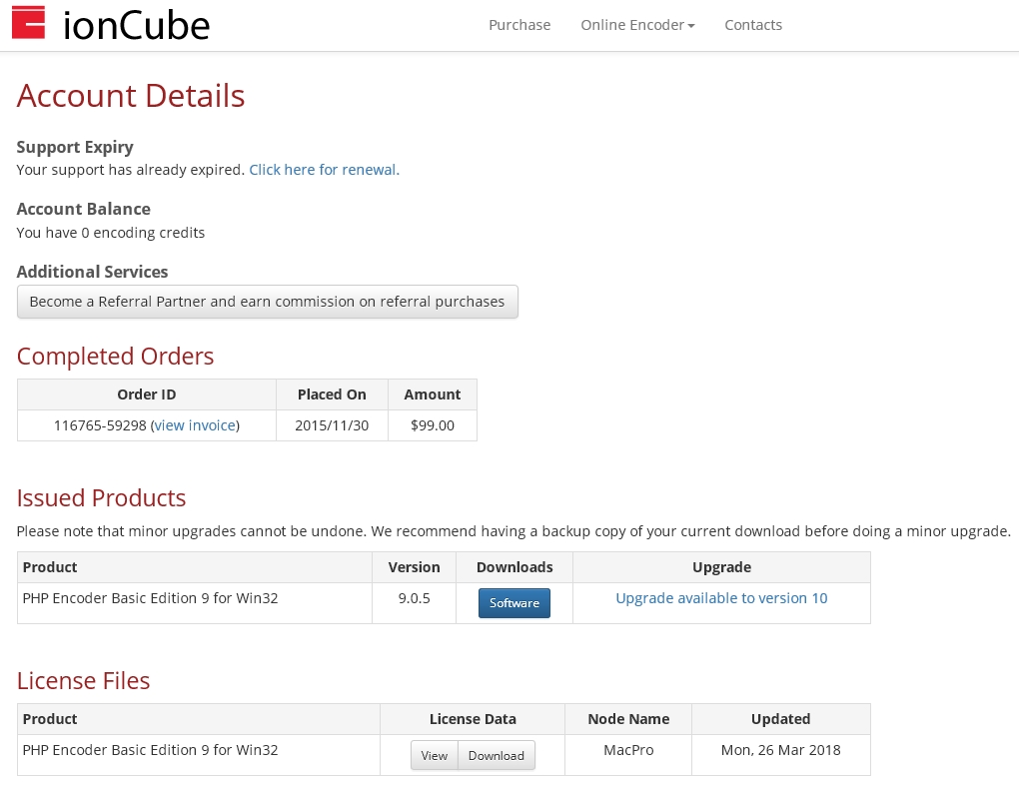This screenshot has height=786, width=1019.
Task: Click the $99.00 amount cell
Action: click(433, 425)
